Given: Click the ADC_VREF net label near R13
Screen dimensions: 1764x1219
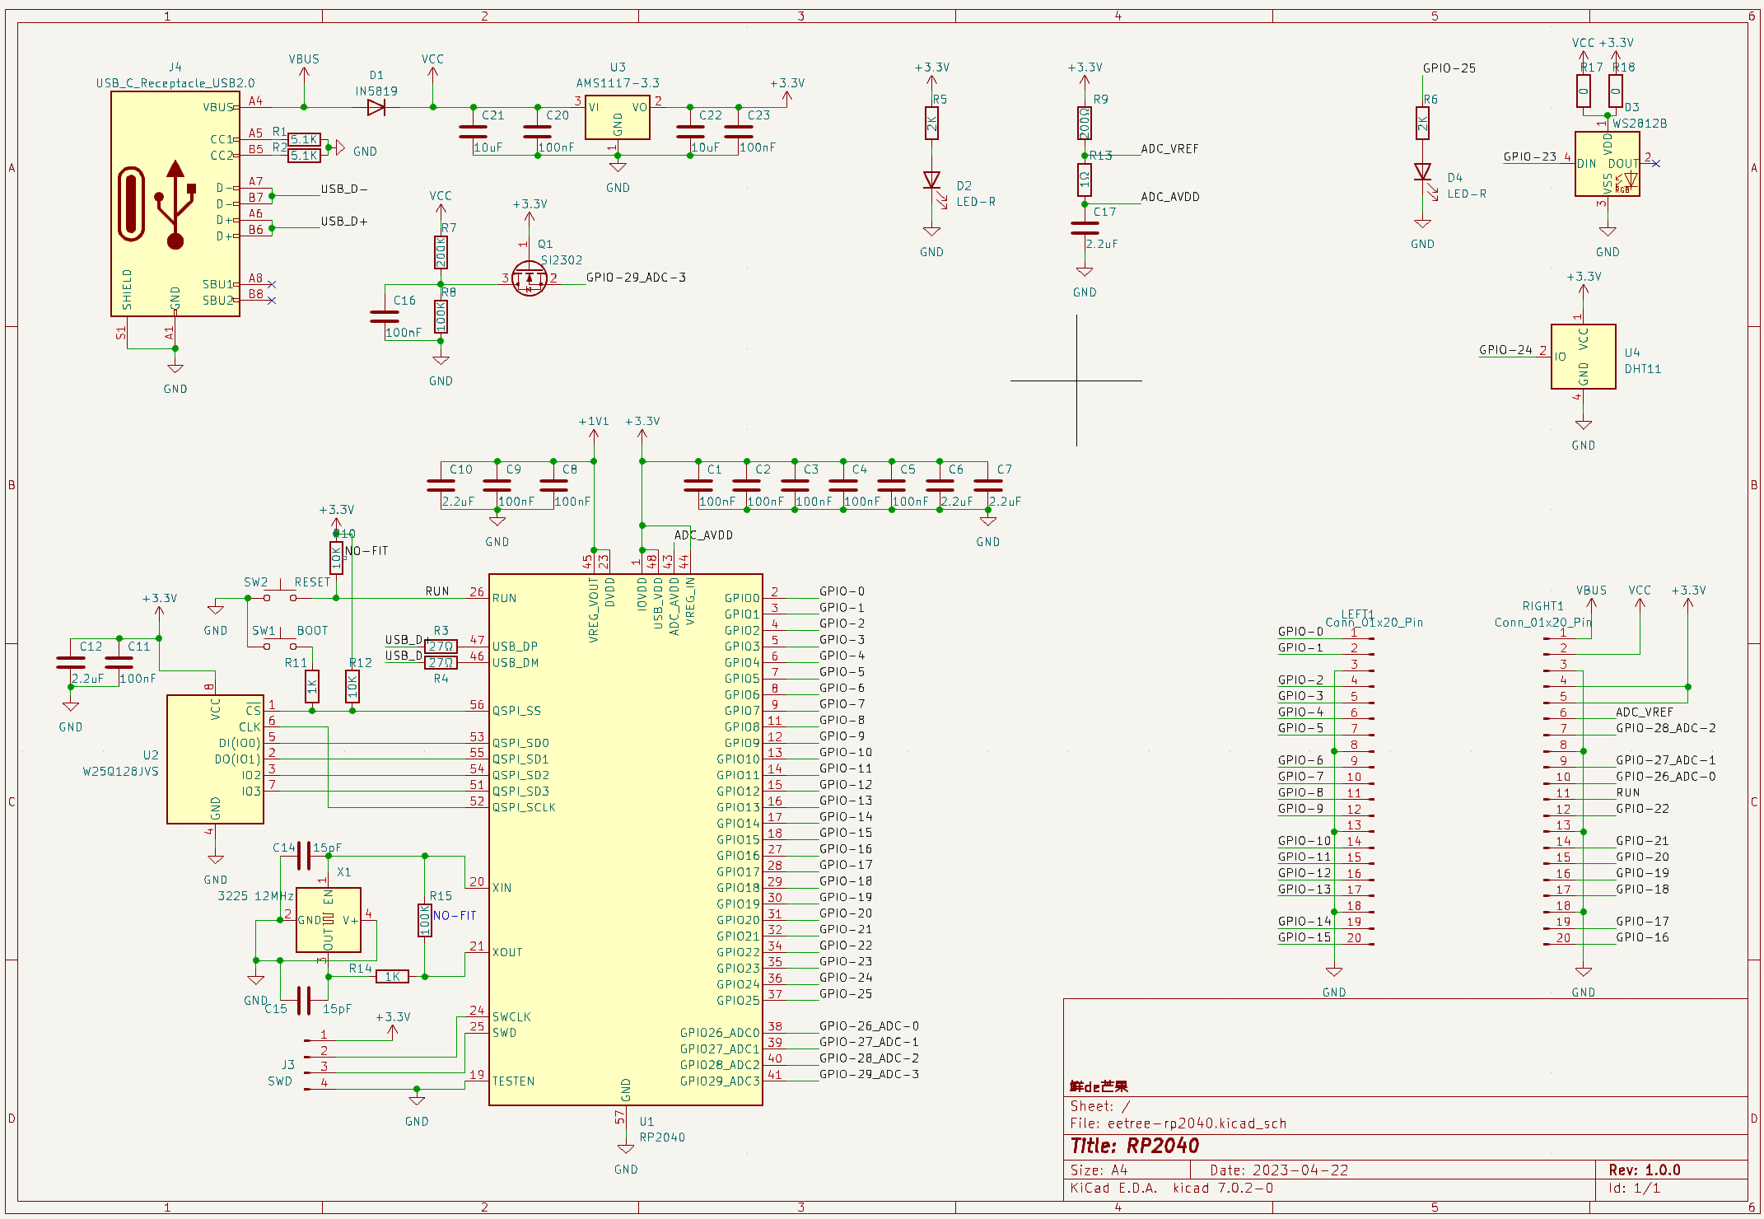Looking at the screenshot, I should 1169,149.
